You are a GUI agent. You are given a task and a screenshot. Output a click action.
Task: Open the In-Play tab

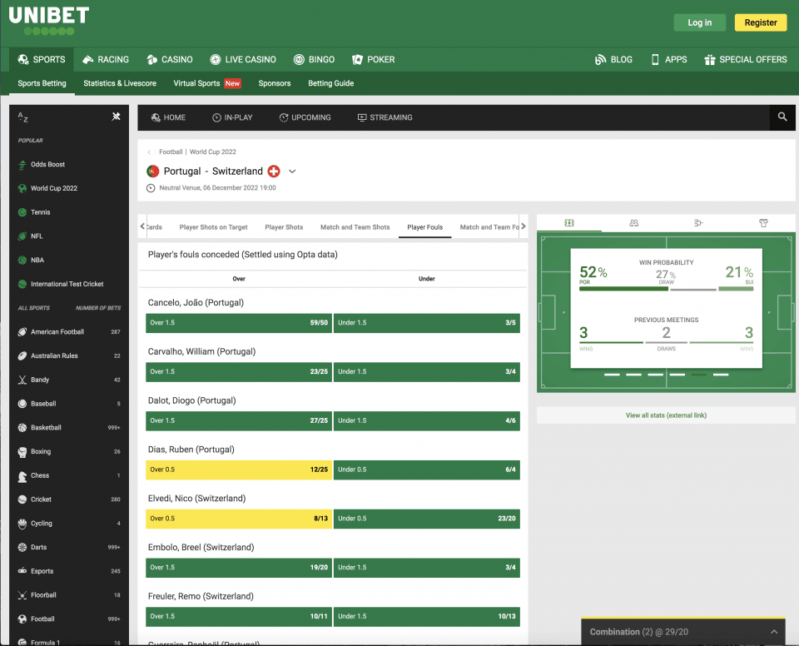tap(232, 117)
